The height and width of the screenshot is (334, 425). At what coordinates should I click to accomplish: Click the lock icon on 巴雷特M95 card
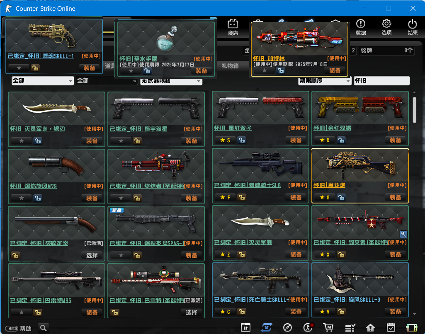coord(38,312)
